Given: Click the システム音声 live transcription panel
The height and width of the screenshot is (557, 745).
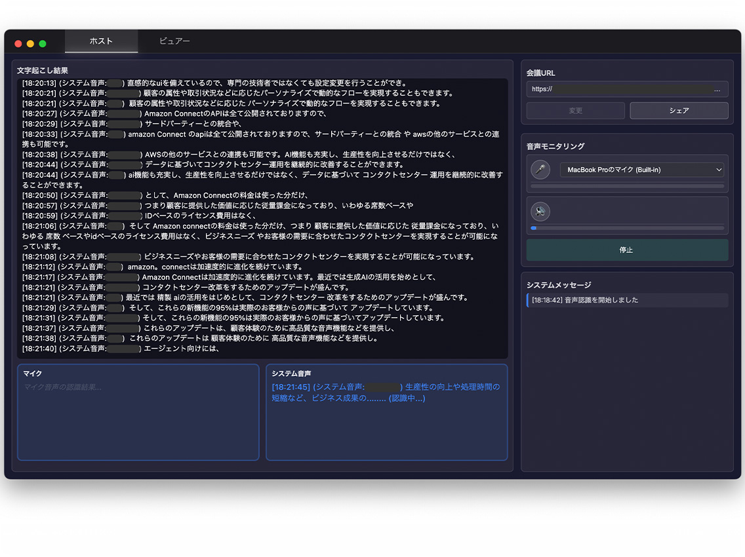Looking at the screenshot, I should (387, 413).
